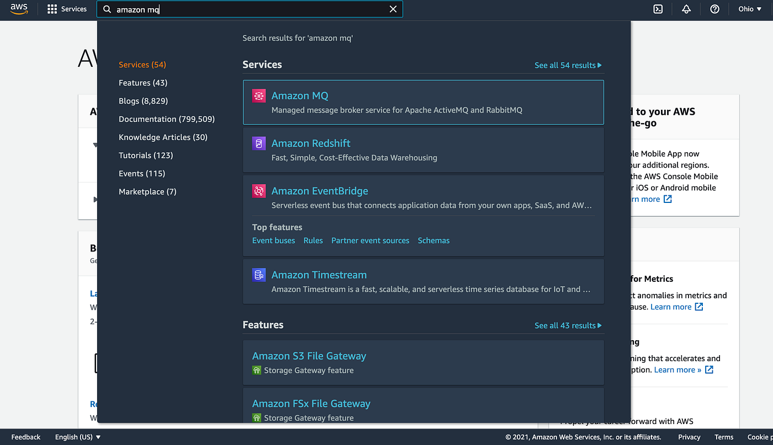The image size is (773, 445).
Task: Click the 'Top features' label under EventBridge
Action: [x=277, y=227]
